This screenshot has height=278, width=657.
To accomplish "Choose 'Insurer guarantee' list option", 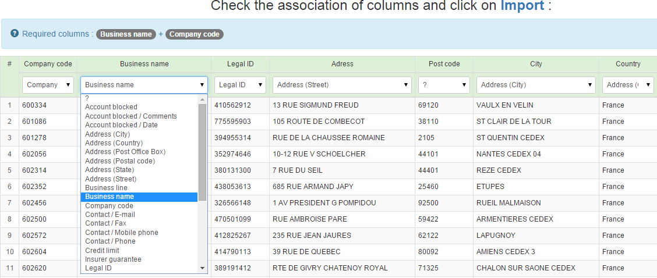I will click(x=113, y=259).
